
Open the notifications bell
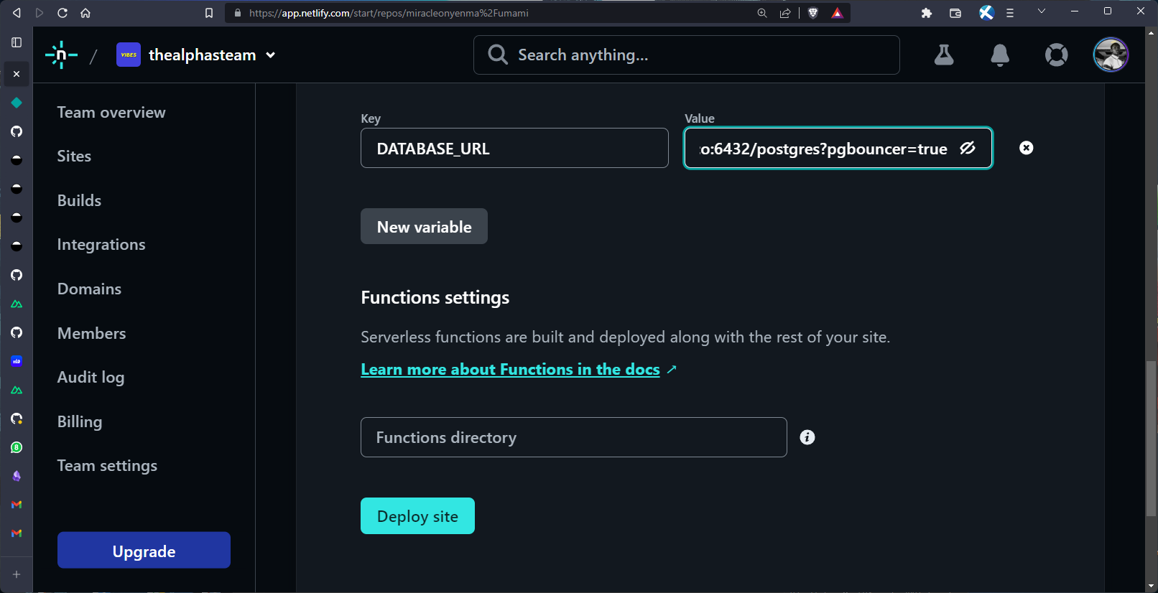tap(999, 55)
